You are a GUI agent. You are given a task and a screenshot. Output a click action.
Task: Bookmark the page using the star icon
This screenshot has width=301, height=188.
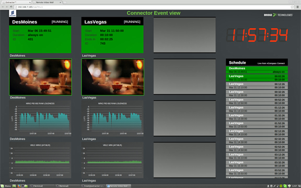click(292, 7)
